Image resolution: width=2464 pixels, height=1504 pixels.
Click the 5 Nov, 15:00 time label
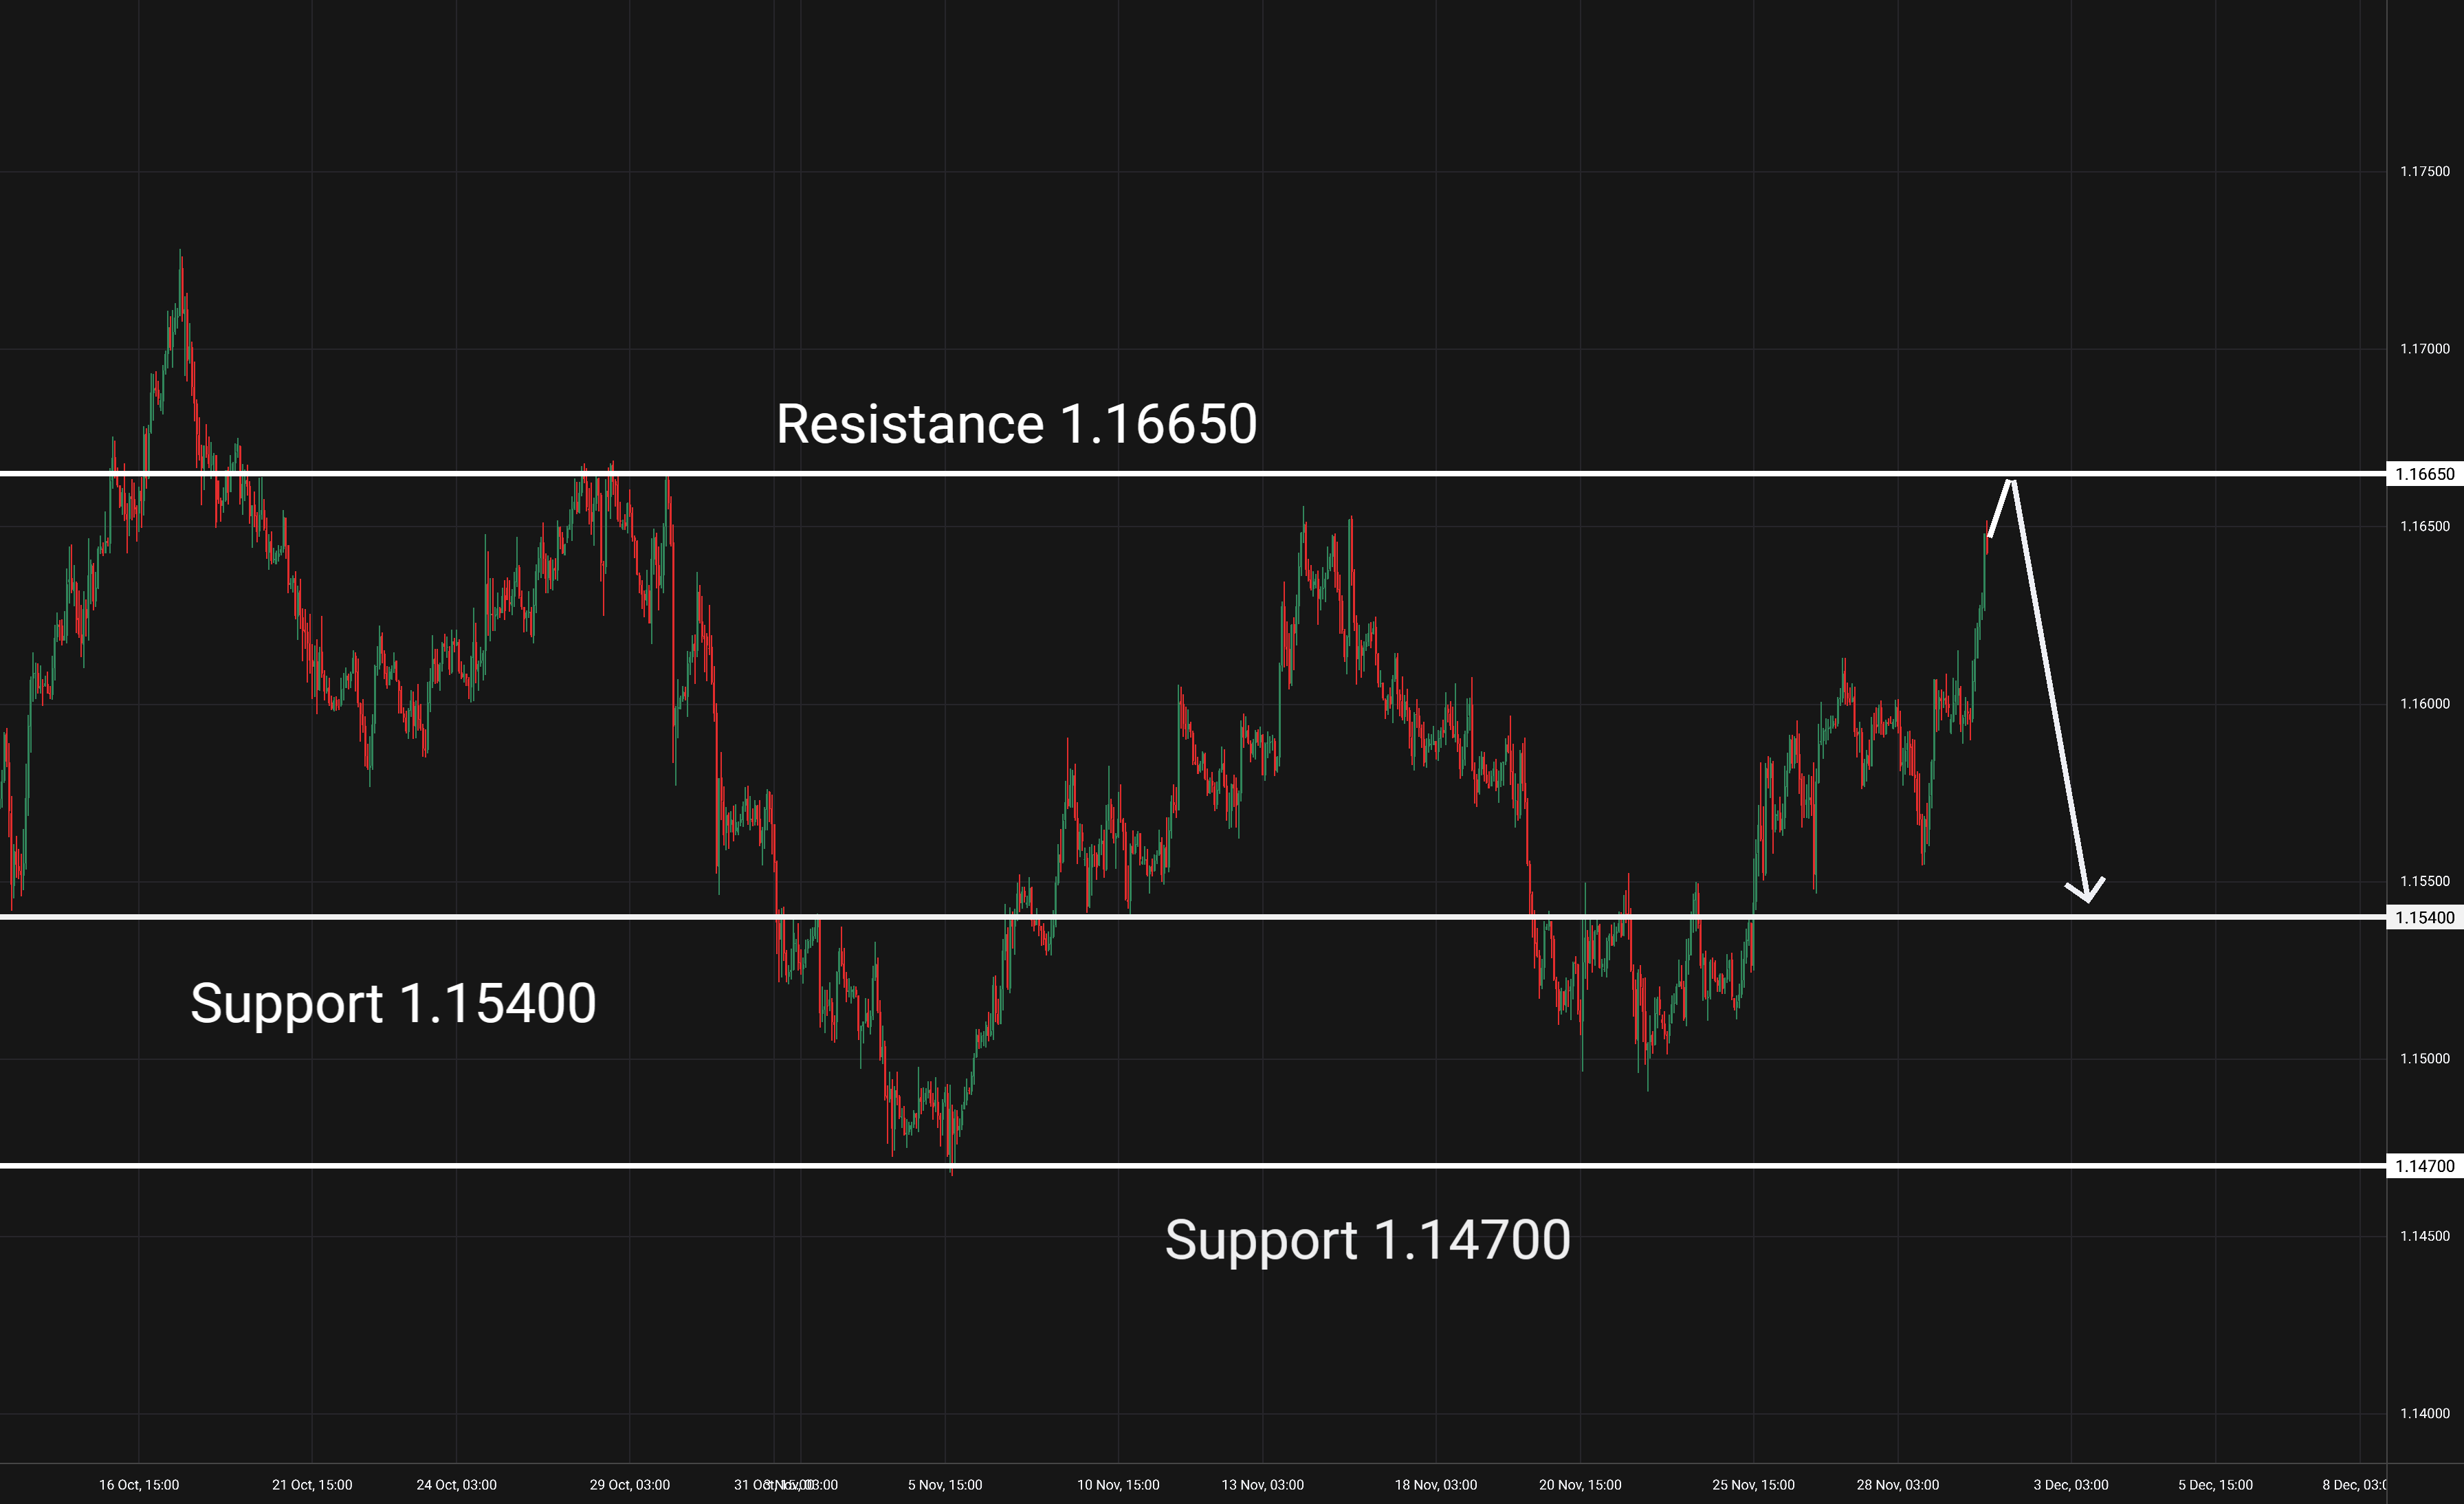coord(945,1485)
